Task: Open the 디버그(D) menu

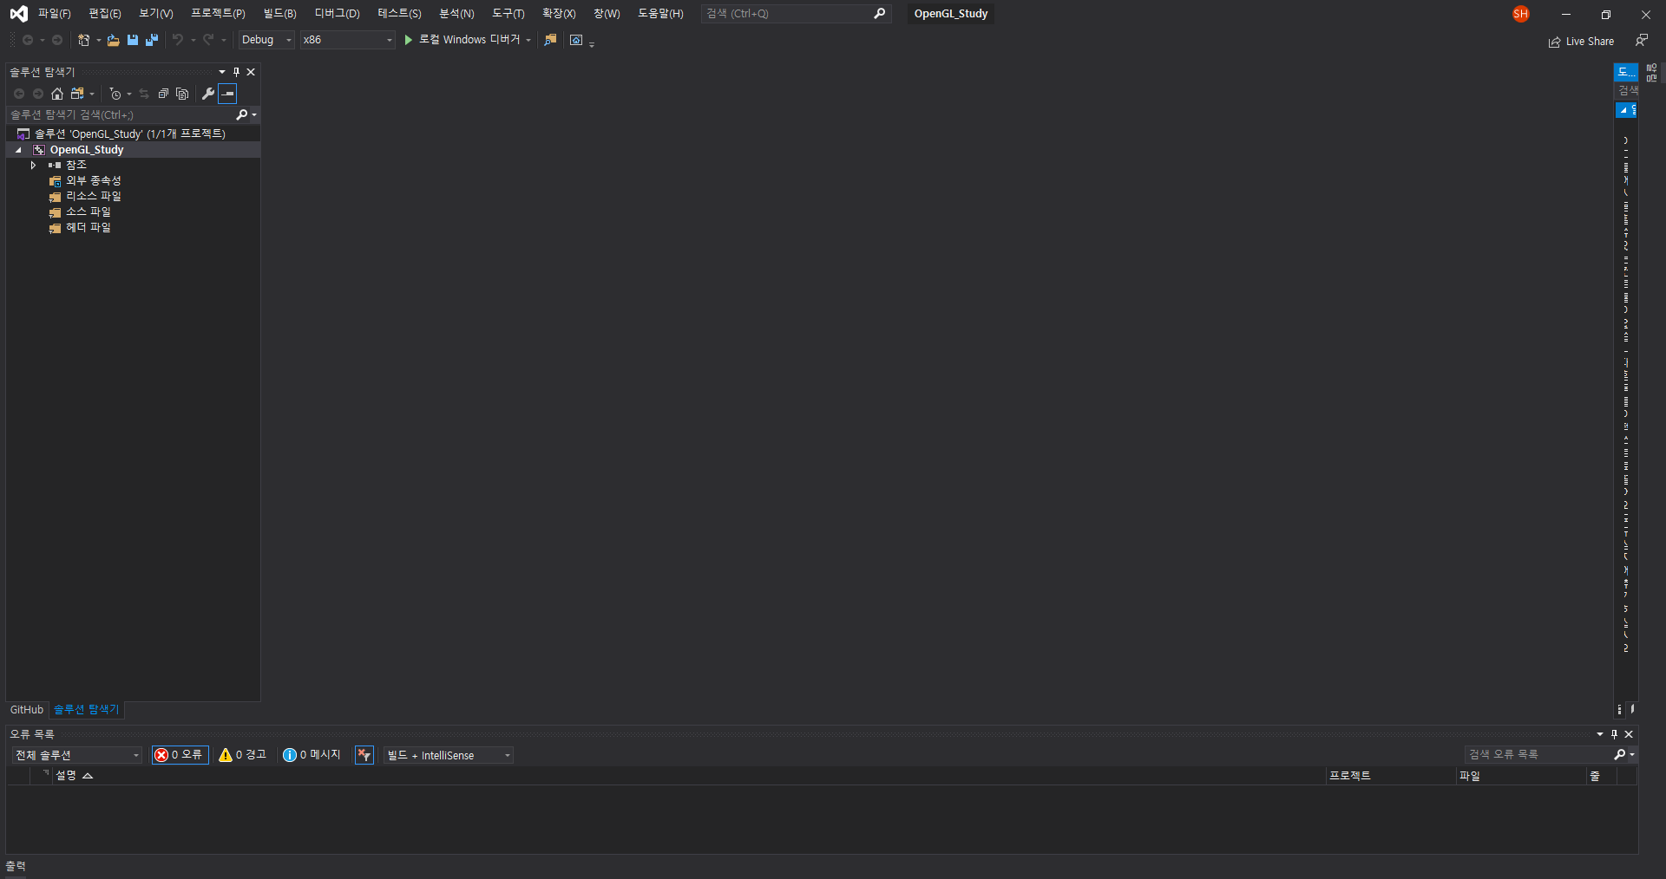Action: coord(337,14)
